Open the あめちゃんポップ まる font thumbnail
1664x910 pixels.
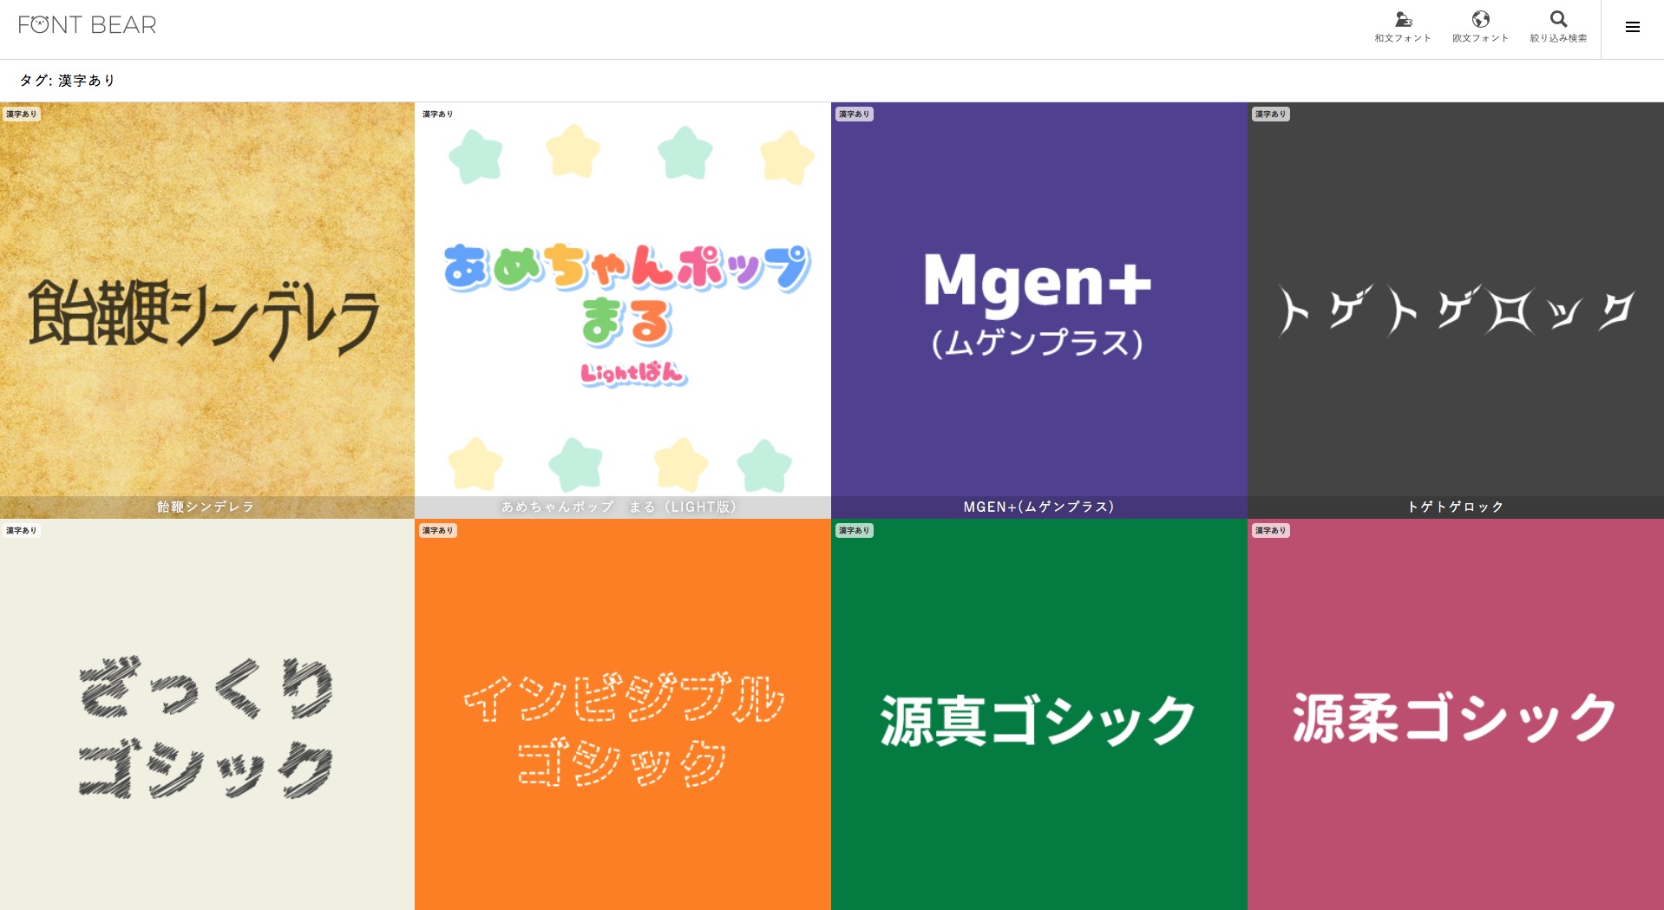623,311
